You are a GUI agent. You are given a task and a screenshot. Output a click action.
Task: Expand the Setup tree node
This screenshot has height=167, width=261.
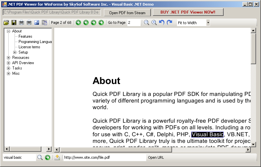(15, 52)
